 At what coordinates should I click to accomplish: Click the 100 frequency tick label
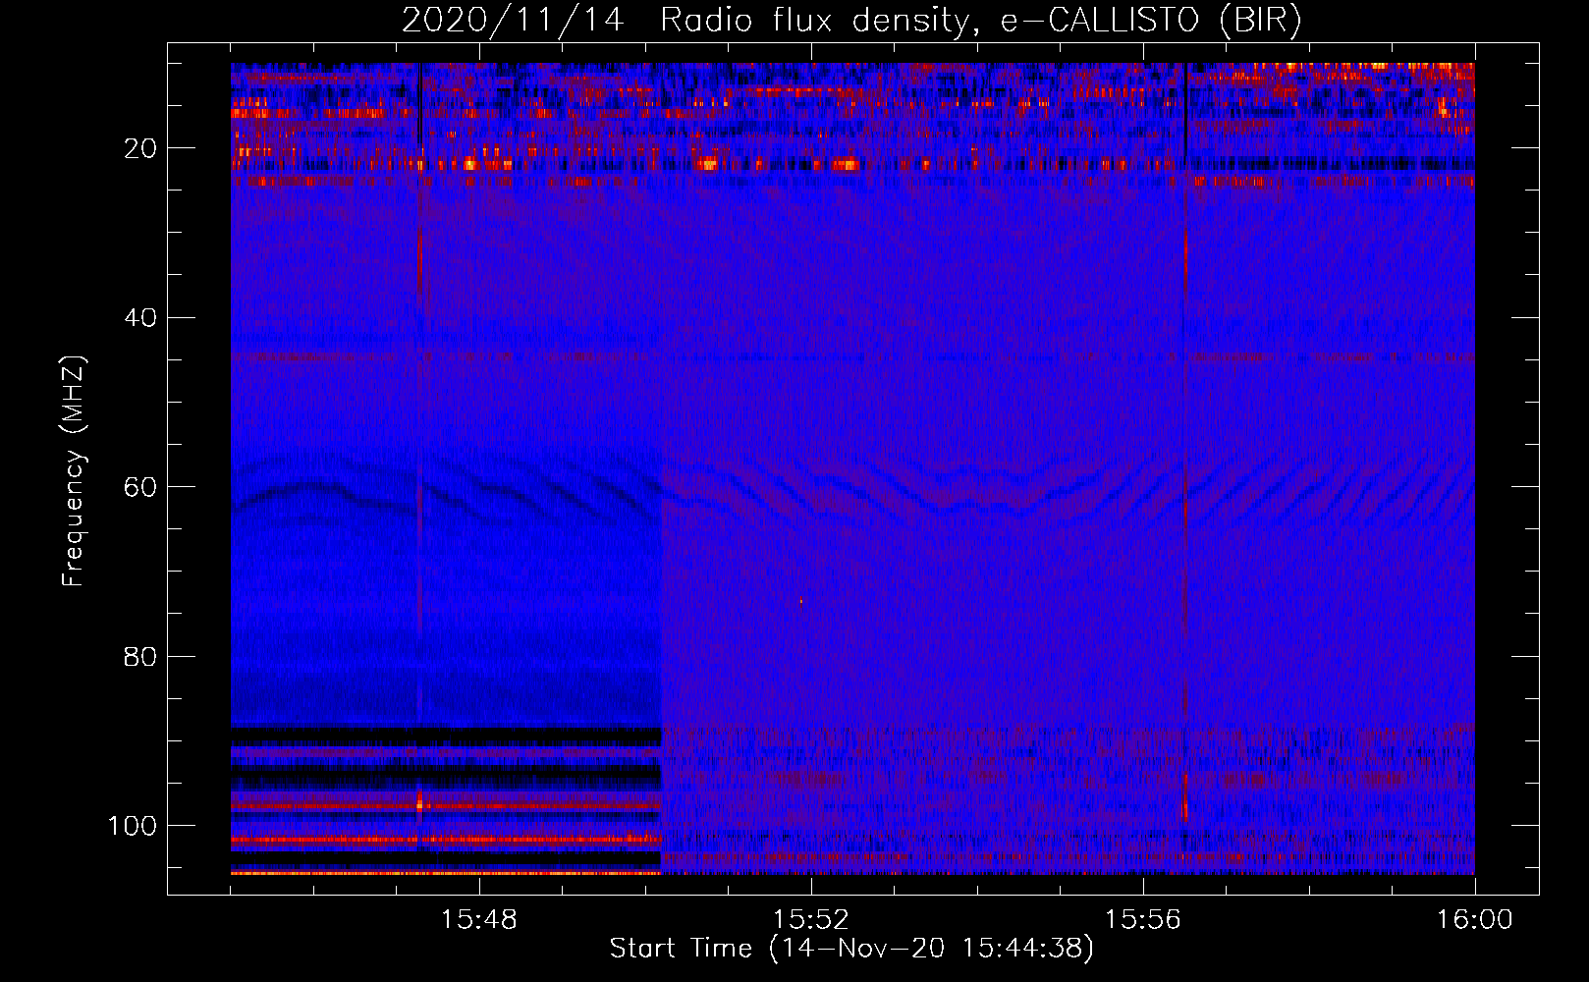pos(133,826)
